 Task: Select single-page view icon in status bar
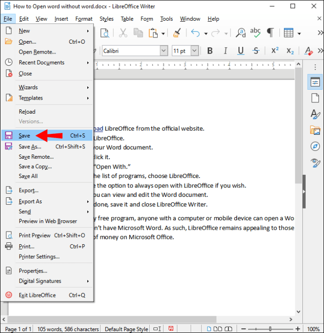click(208, 329)
